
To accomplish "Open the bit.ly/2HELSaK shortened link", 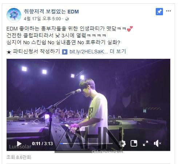I will tap(89, 52).
